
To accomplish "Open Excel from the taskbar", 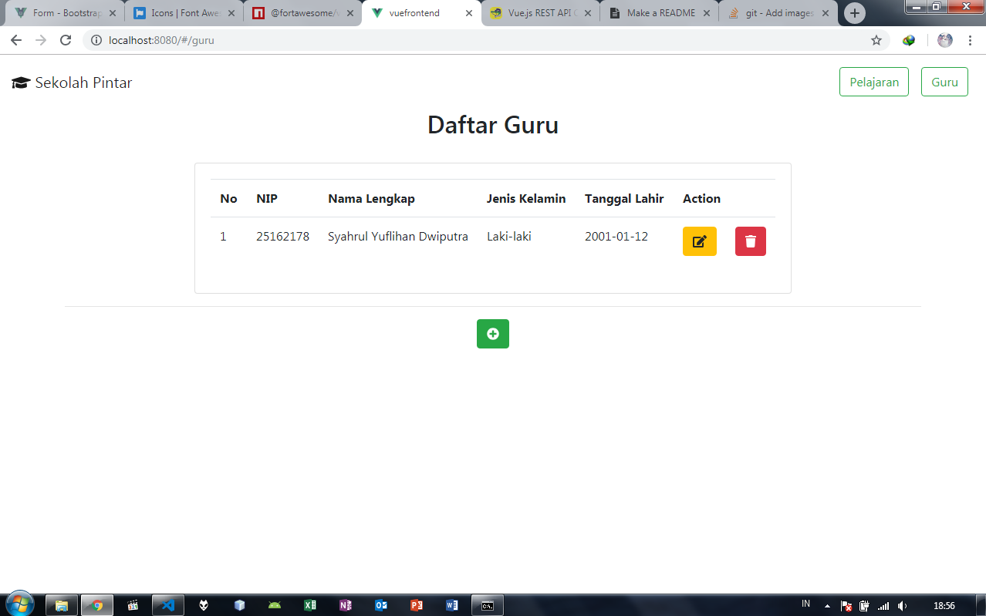I will coord(310,605).
